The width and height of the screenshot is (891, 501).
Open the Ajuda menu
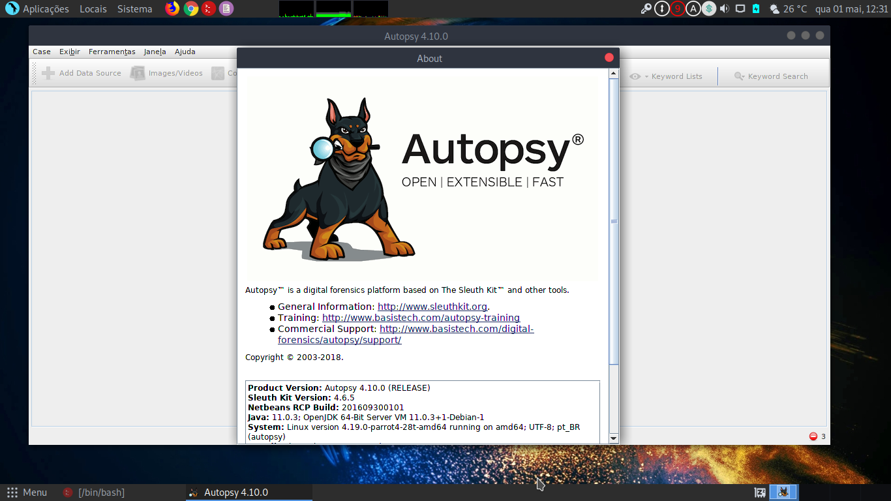[185, 52]
